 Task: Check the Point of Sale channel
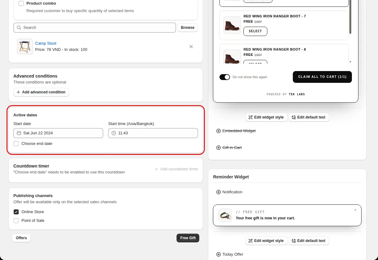(16, 221)
